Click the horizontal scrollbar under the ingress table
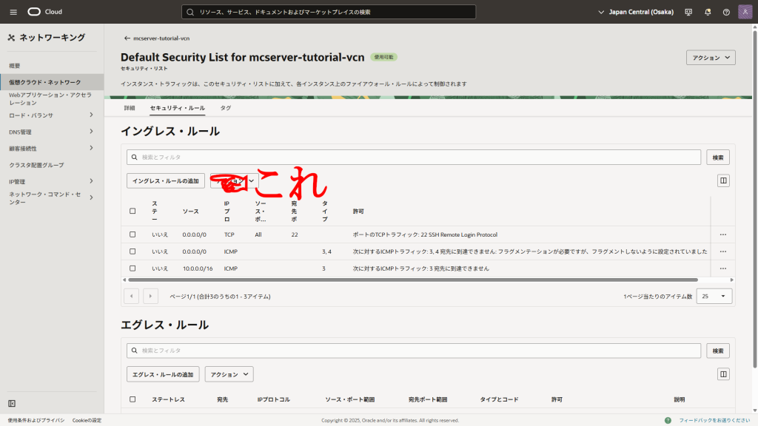 coord(412,280)
